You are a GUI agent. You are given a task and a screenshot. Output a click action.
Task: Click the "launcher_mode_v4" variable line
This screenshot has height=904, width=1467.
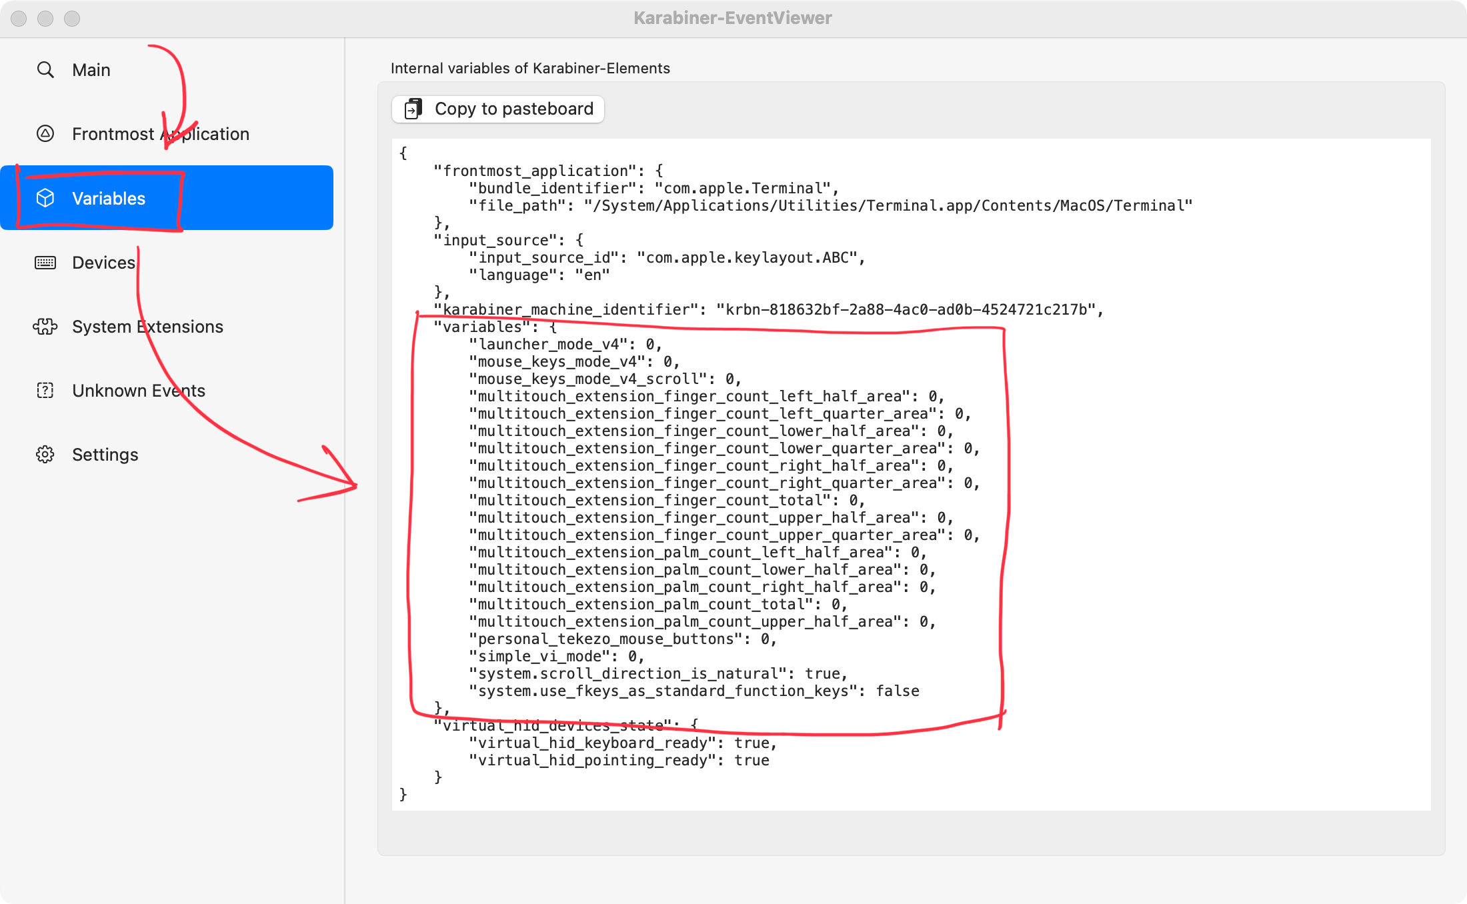[x=565, y=344]
